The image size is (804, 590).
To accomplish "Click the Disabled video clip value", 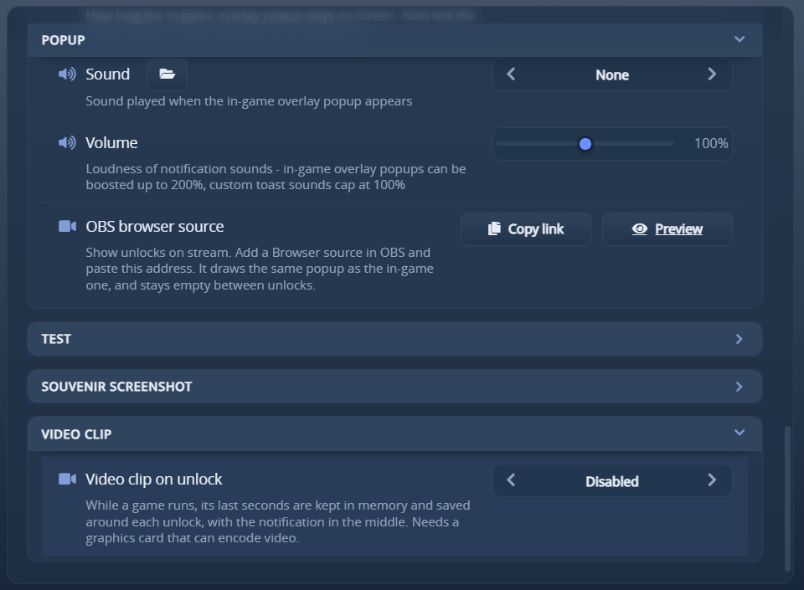I will [612, 481].
